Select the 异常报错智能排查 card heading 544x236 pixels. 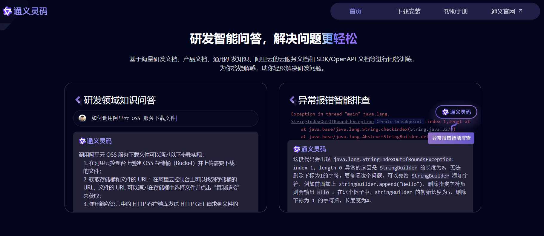334,100
